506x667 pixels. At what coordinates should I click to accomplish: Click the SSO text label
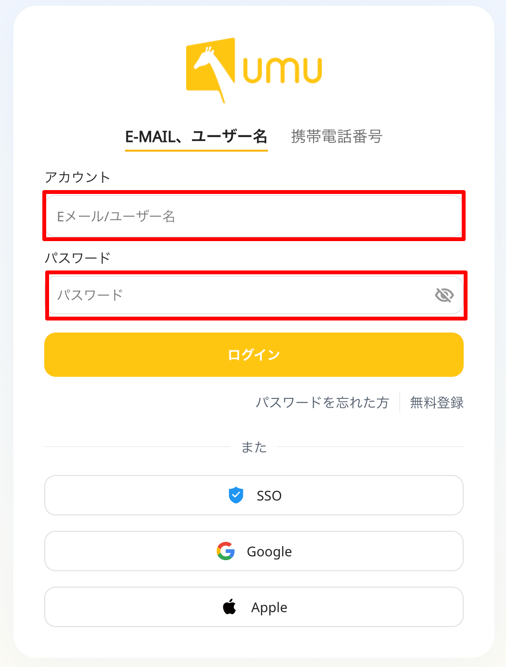[269, 496]
